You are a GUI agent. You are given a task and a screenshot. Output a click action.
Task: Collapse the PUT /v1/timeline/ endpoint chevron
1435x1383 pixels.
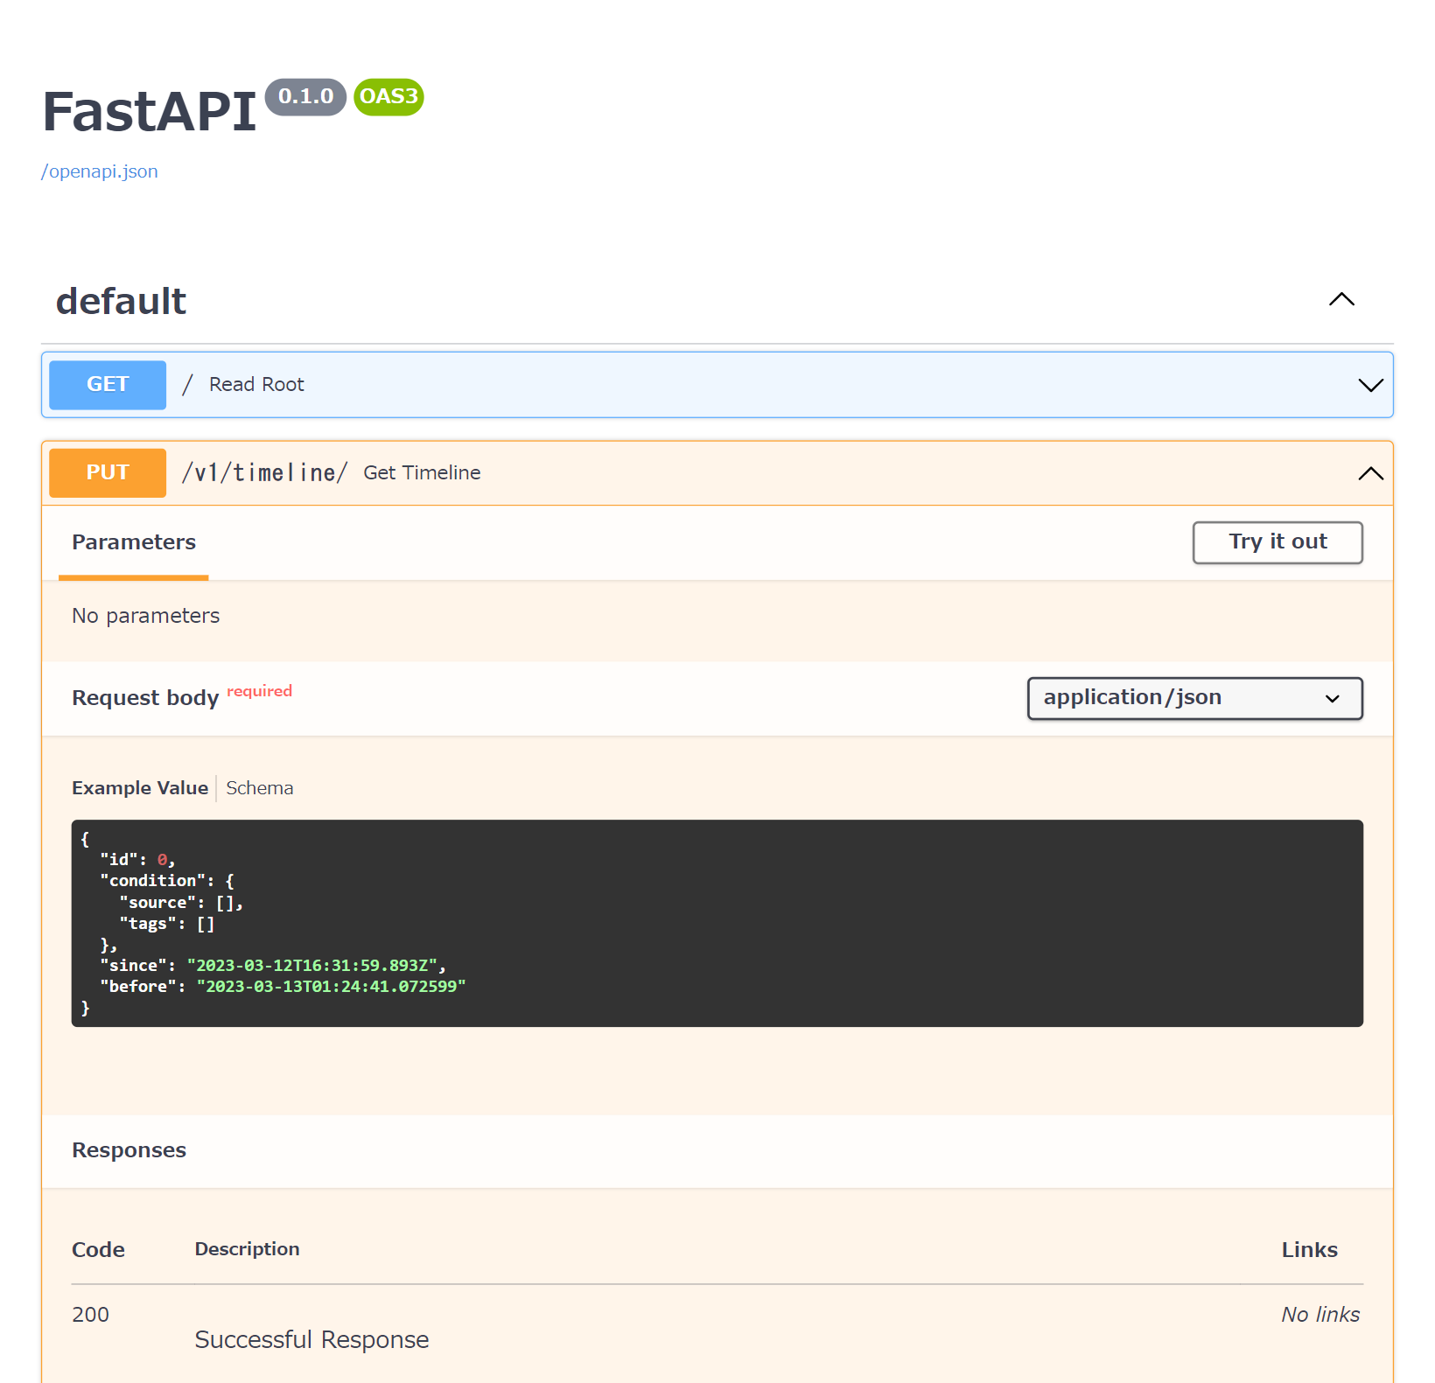[1370, 473]
